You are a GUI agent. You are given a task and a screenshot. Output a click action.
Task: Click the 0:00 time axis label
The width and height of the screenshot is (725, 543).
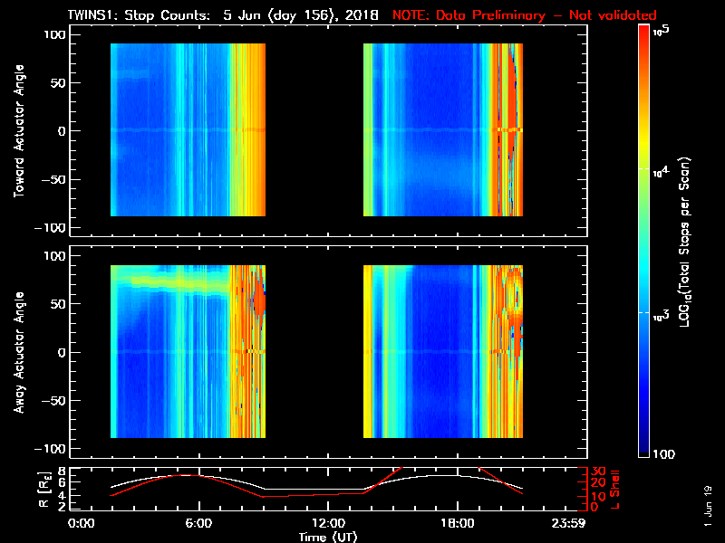coord(82,523)
